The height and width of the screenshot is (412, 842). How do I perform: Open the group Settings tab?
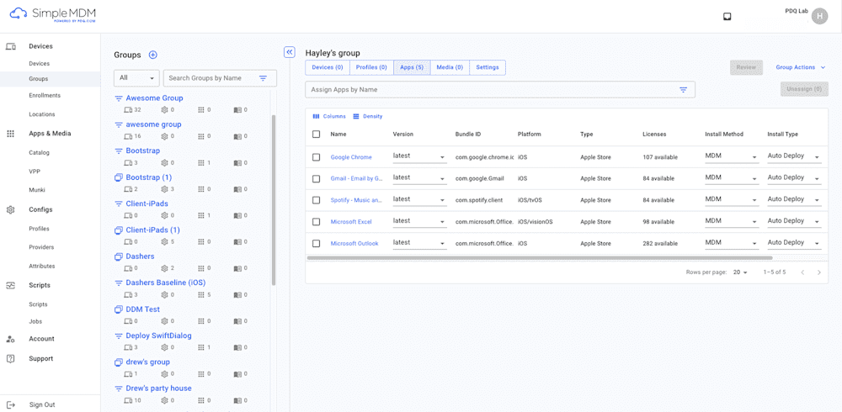488,67
